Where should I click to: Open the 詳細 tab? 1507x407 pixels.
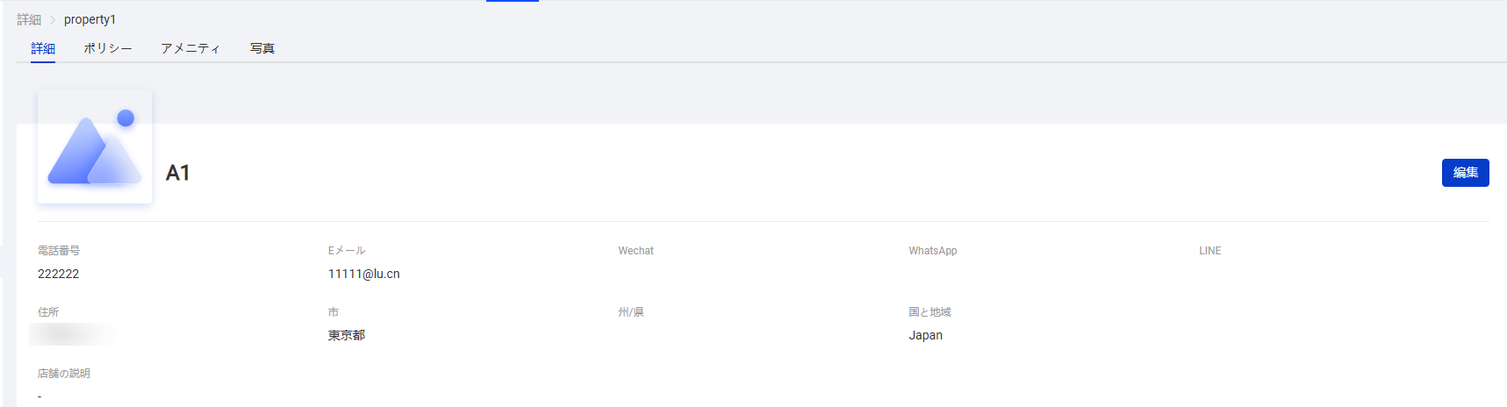pyautogui.click(x=43, y=48)
